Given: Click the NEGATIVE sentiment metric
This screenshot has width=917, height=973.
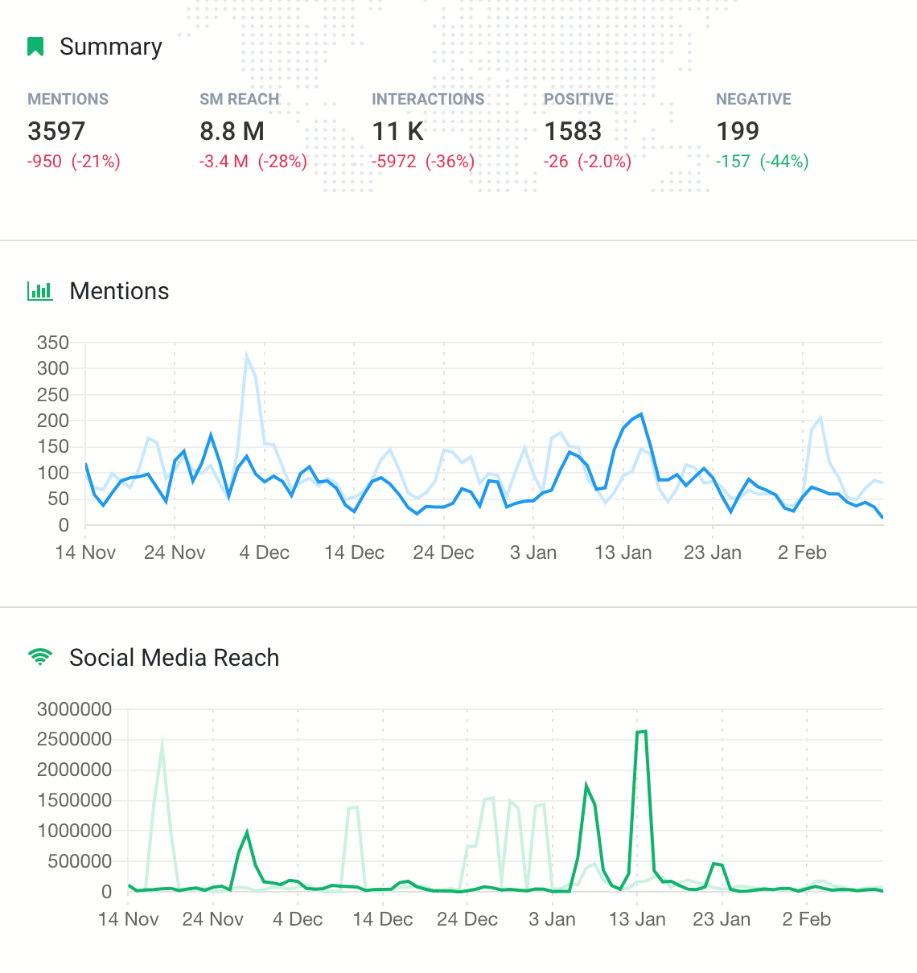Looking at the screenshot, I should [753, 98].
